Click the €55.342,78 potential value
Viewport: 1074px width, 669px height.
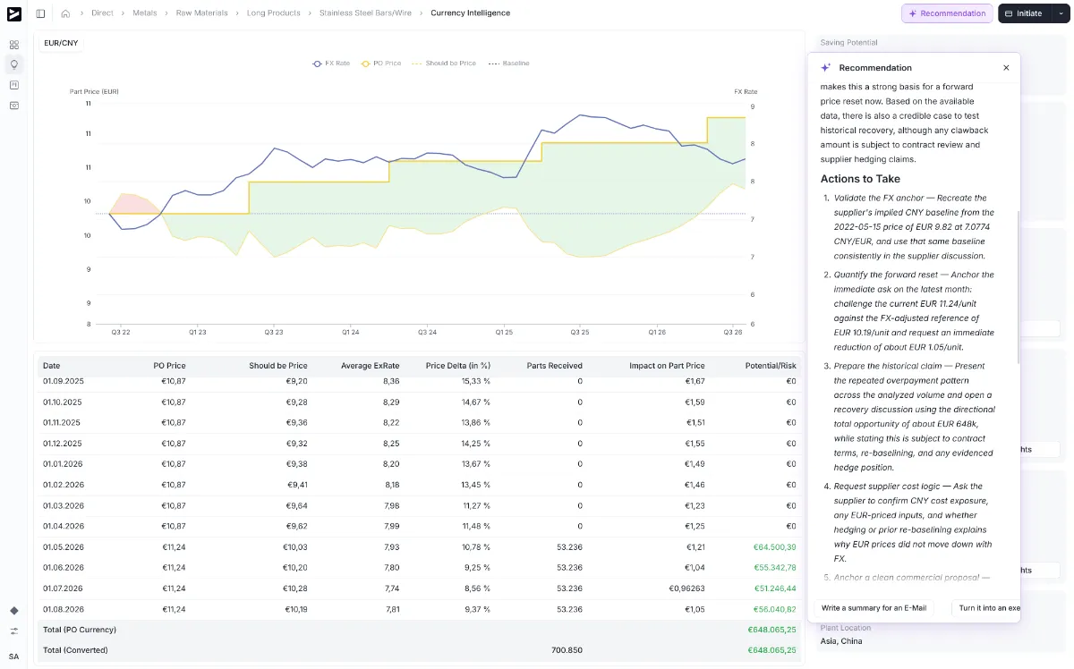[774, 567]
